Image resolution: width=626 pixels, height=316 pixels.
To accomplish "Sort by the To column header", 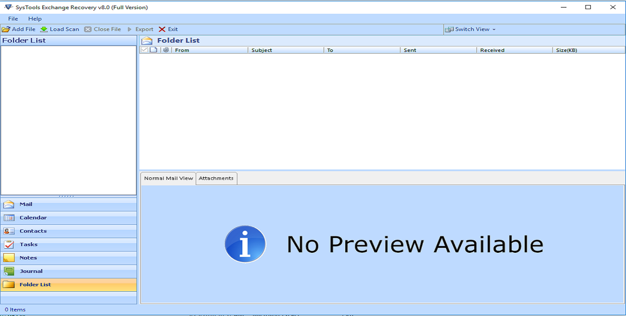I will coord(362,50).
